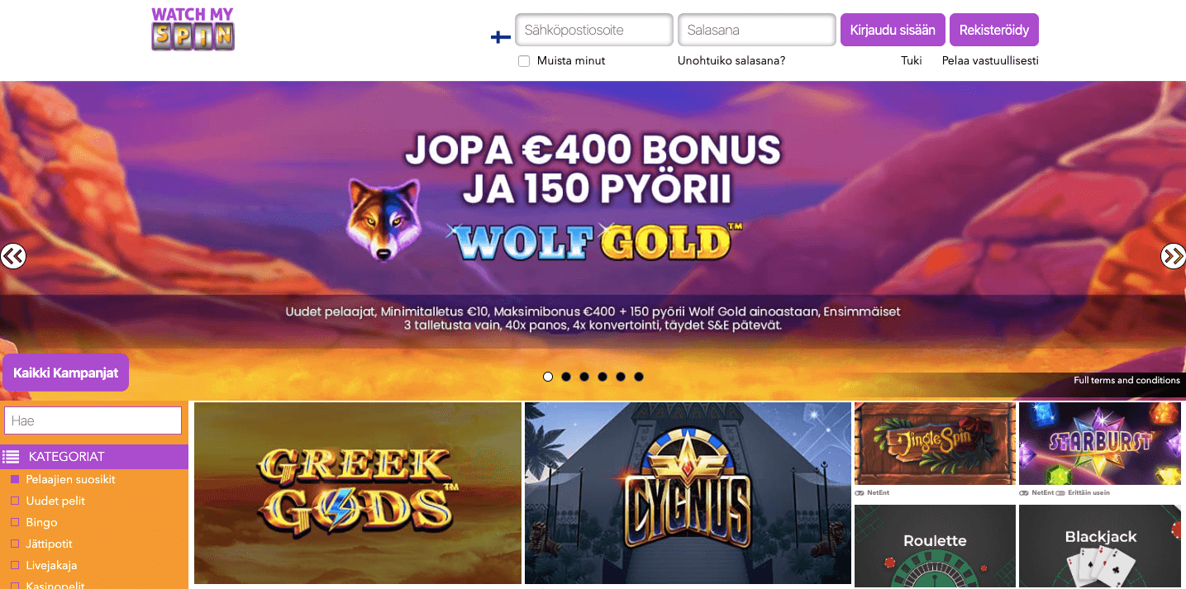Focus the Sähköpostiosoite email field
The height and width of the screenshot is (589, 1186).
point(594,30)
